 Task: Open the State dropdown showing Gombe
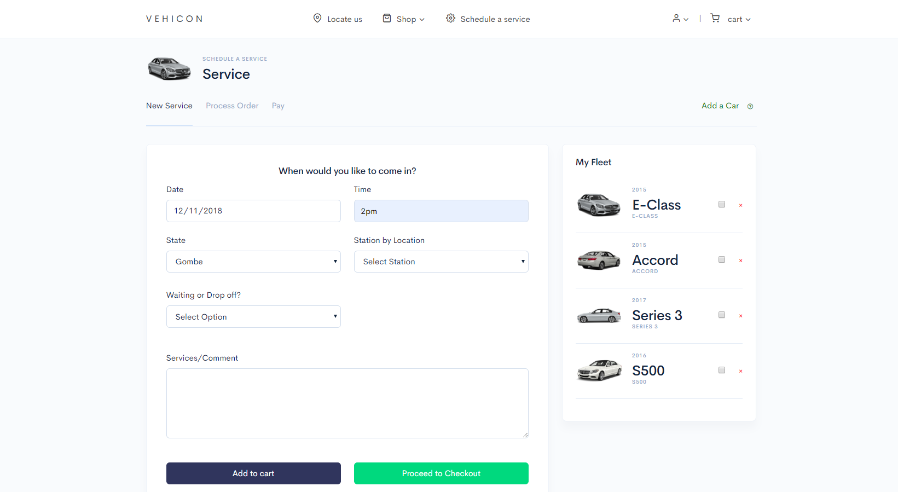coord(253,262)
